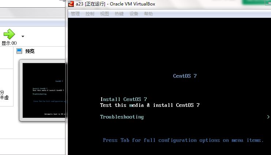Click the VM preview thumbnail
This screenshot has width=271, height=155.
click(x=44, y=90)
